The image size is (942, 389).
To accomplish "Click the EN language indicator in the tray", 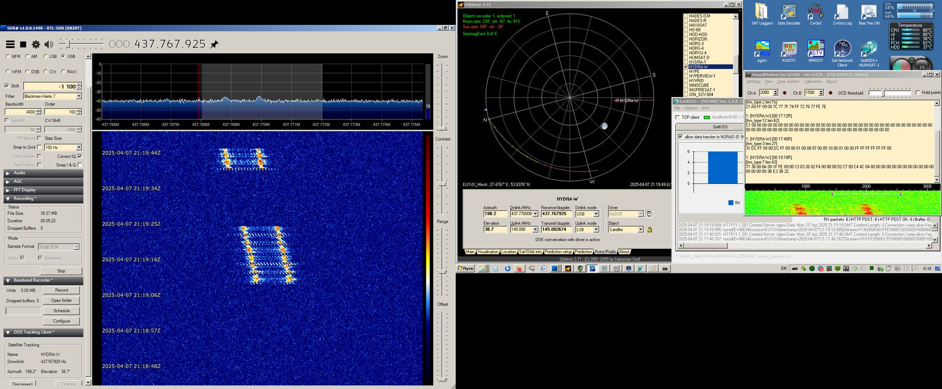I will pyautogui.click(x=784, y=268).
